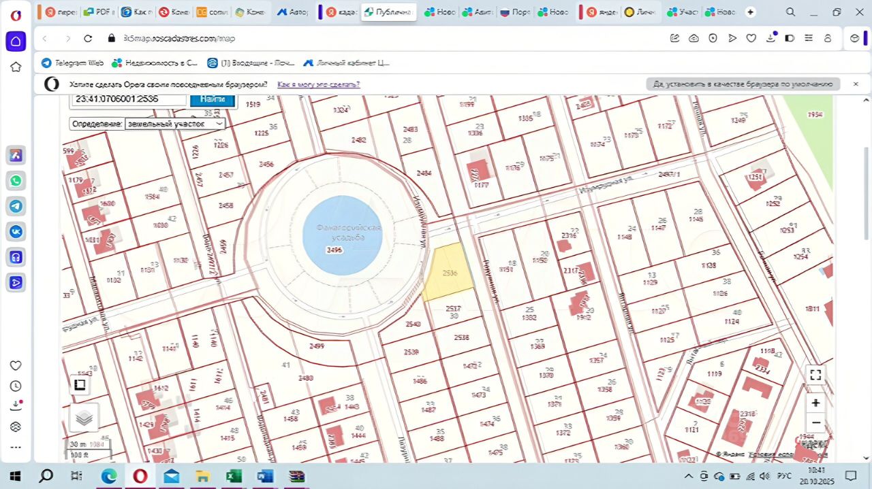Viewport: 872px width, 489px height.
Task: Open object type dropdown 'земельный участок'
Action: click(x=175, y=124)
